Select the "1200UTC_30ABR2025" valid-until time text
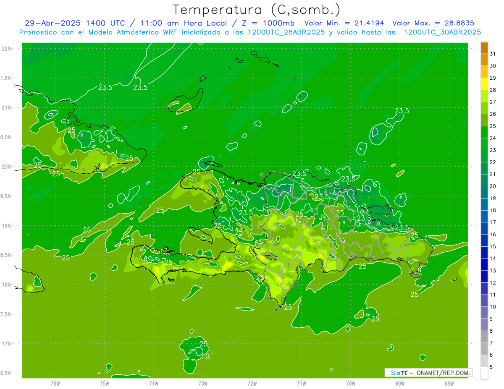This screenshot has height=389, width=504. coord(442,32)
